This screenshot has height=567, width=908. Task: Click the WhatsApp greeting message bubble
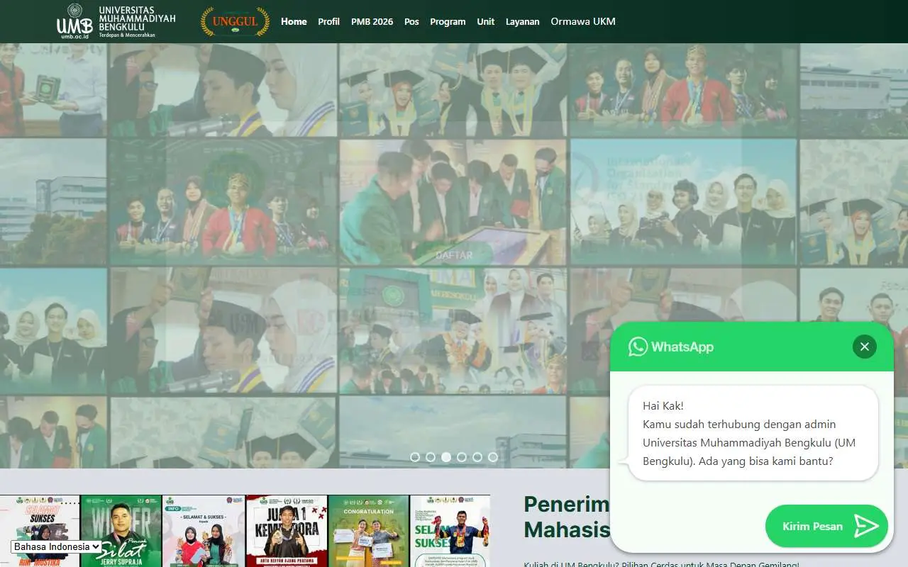[753, 434]
